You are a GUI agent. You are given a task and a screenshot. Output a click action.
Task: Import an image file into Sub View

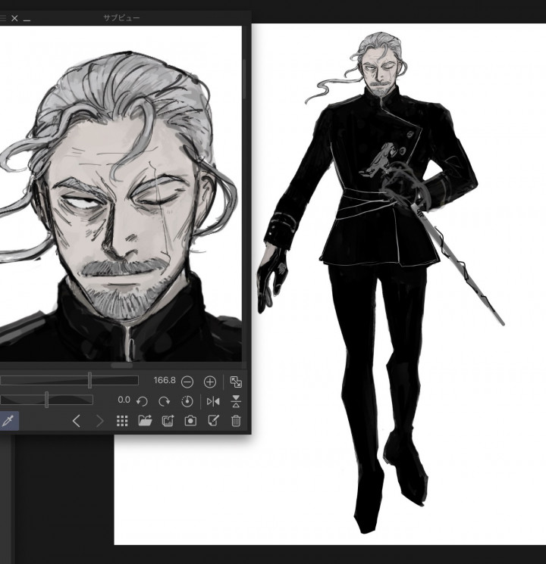coord(145,422)
